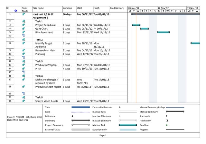
Task: Click the task mode pin icon for Project Scheduale
Action: click(23, 25)
